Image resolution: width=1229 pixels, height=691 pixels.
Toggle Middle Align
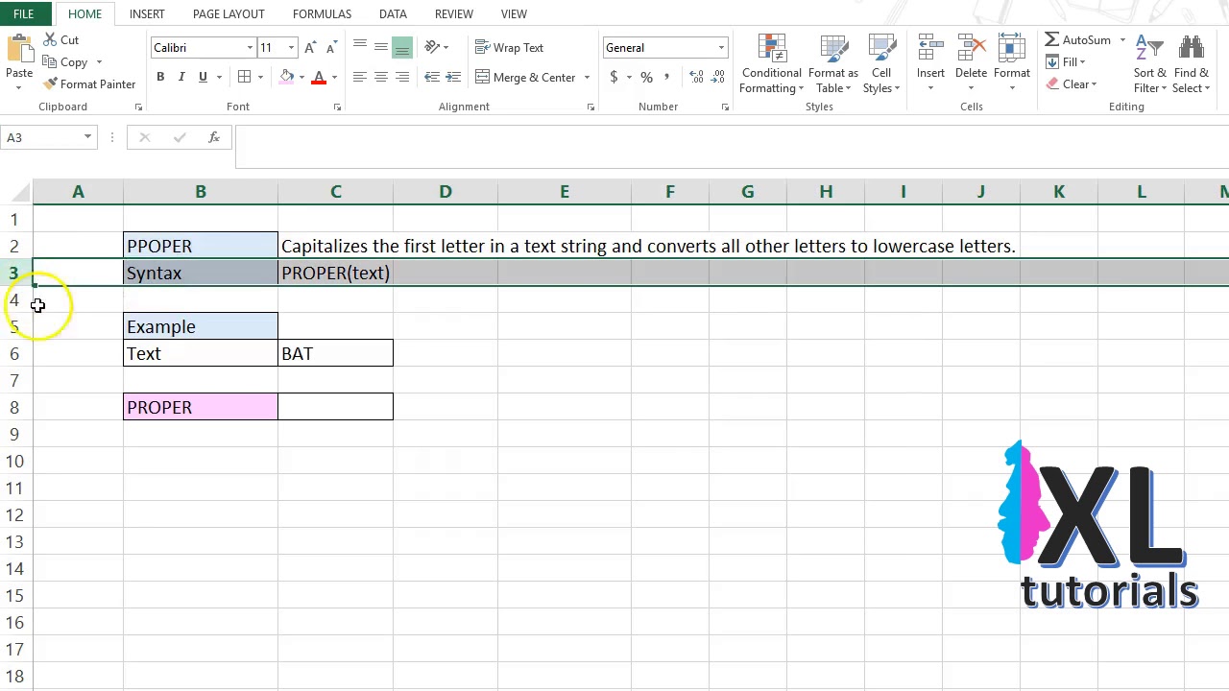point(381,47)
